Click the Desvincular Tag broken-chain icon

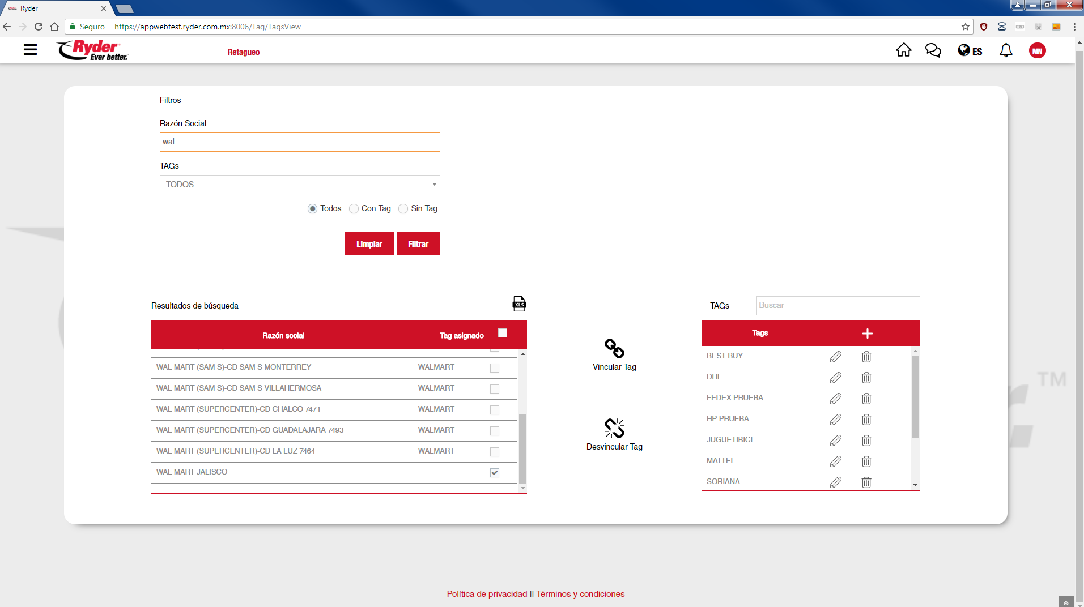click(614, 429)
